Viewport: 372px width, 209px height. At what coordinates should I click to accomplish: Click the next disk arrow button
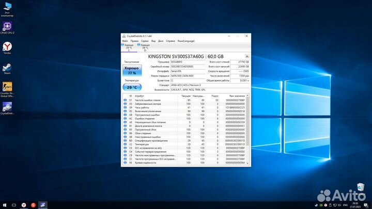(x=247, y=56)
